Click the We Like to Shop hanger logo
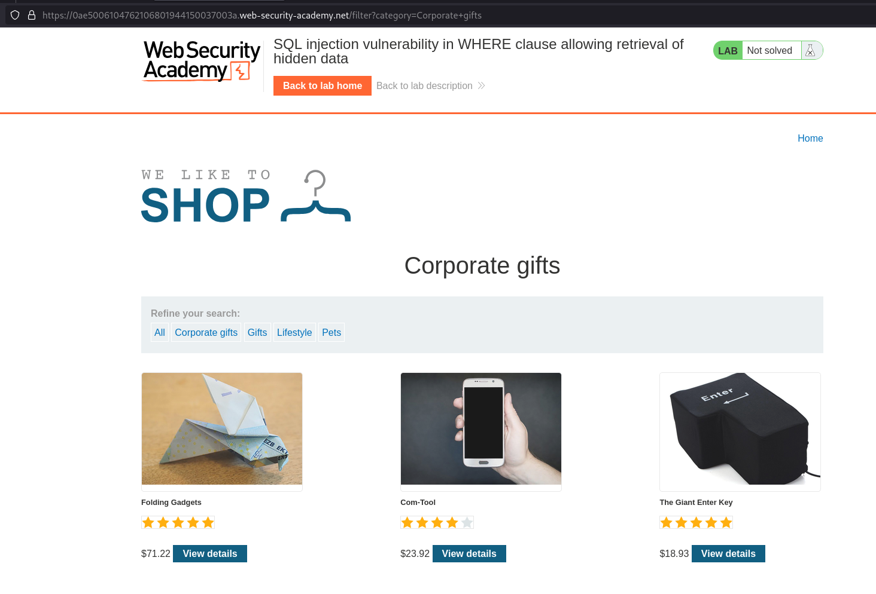The width and height of the screenshot is (876, 594). click(246, 196)
